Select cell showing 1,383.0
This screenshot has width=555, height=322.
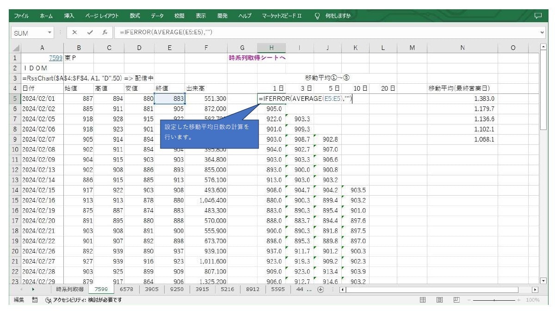[462, 99]
